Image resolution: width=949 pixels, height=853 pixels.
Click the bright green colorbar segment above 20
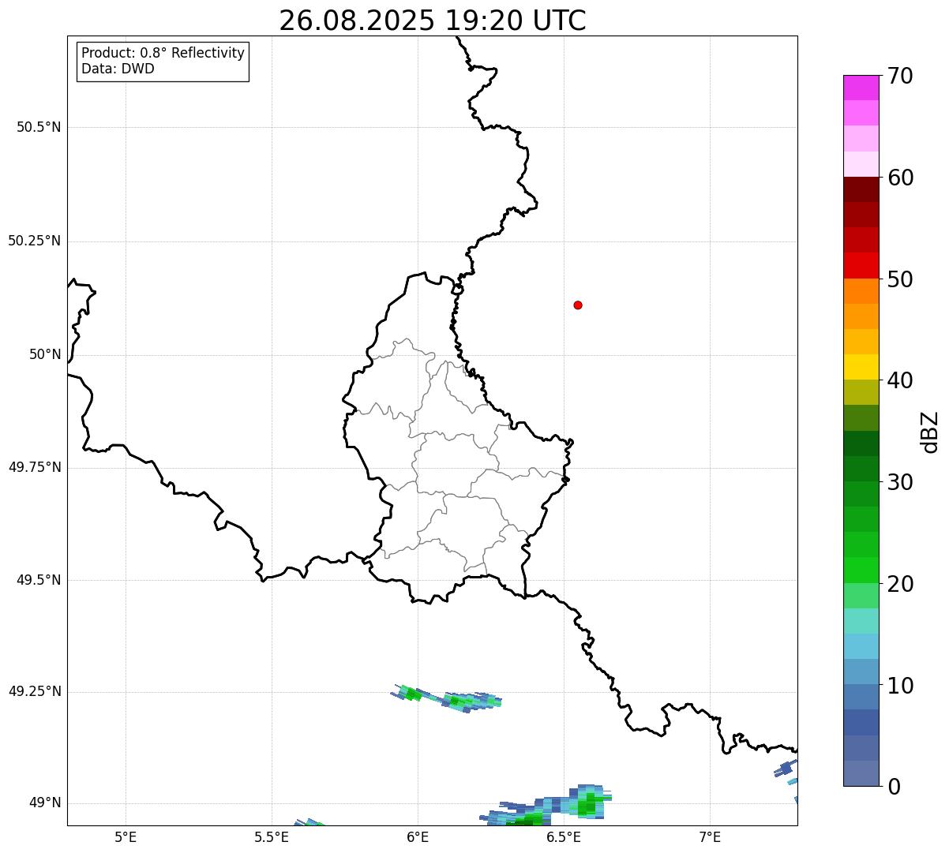861,571
